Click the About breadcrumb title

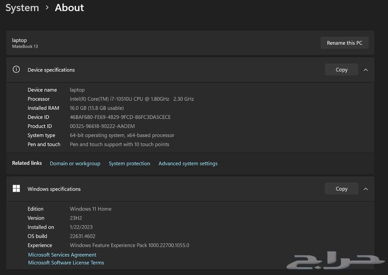tap(69, 8)
